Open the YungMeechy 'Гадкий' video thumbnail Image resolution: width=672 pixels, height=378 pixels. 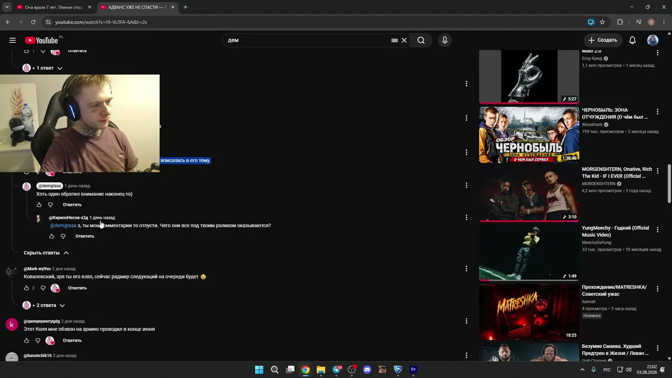pyautogui.click(x=529, y=253)
